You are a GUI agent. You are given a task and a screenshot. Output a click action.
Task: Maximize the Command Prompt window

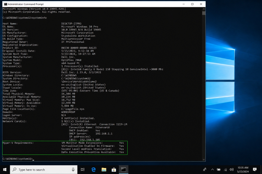click(192, 4)
